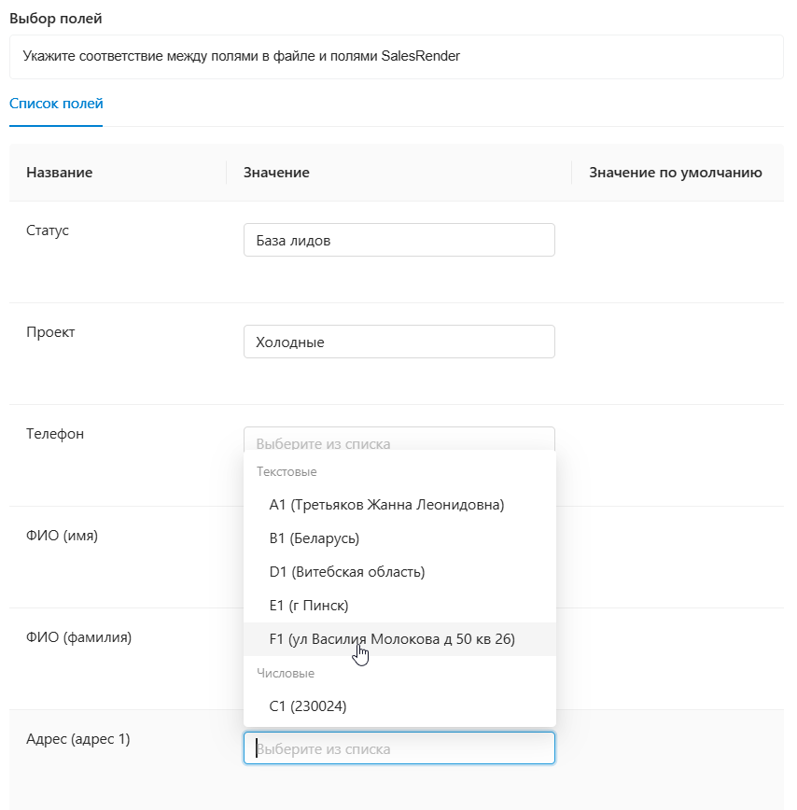Image resolution: width=797 pixels, height=810 pixels.
Task: Open the Статус dropdown showing База лидов
Action: coord(398,240)
